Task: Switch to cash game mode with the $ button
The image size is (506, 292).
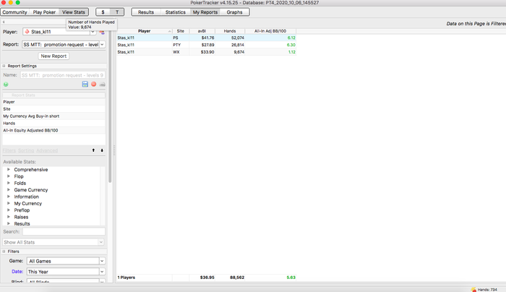Action: 103,12
